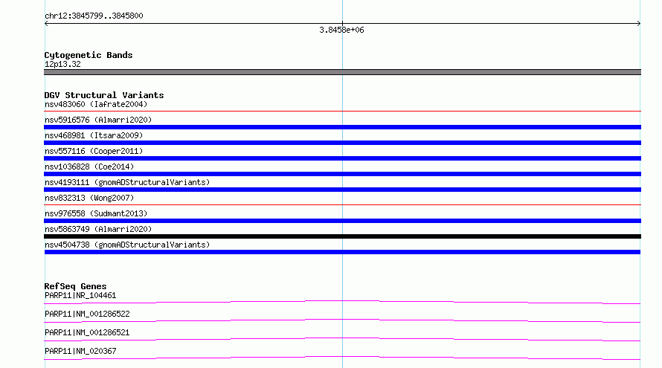Click the red line for nsv832313
The width and height of the screenshot is (662, 368).
(342, 204)
